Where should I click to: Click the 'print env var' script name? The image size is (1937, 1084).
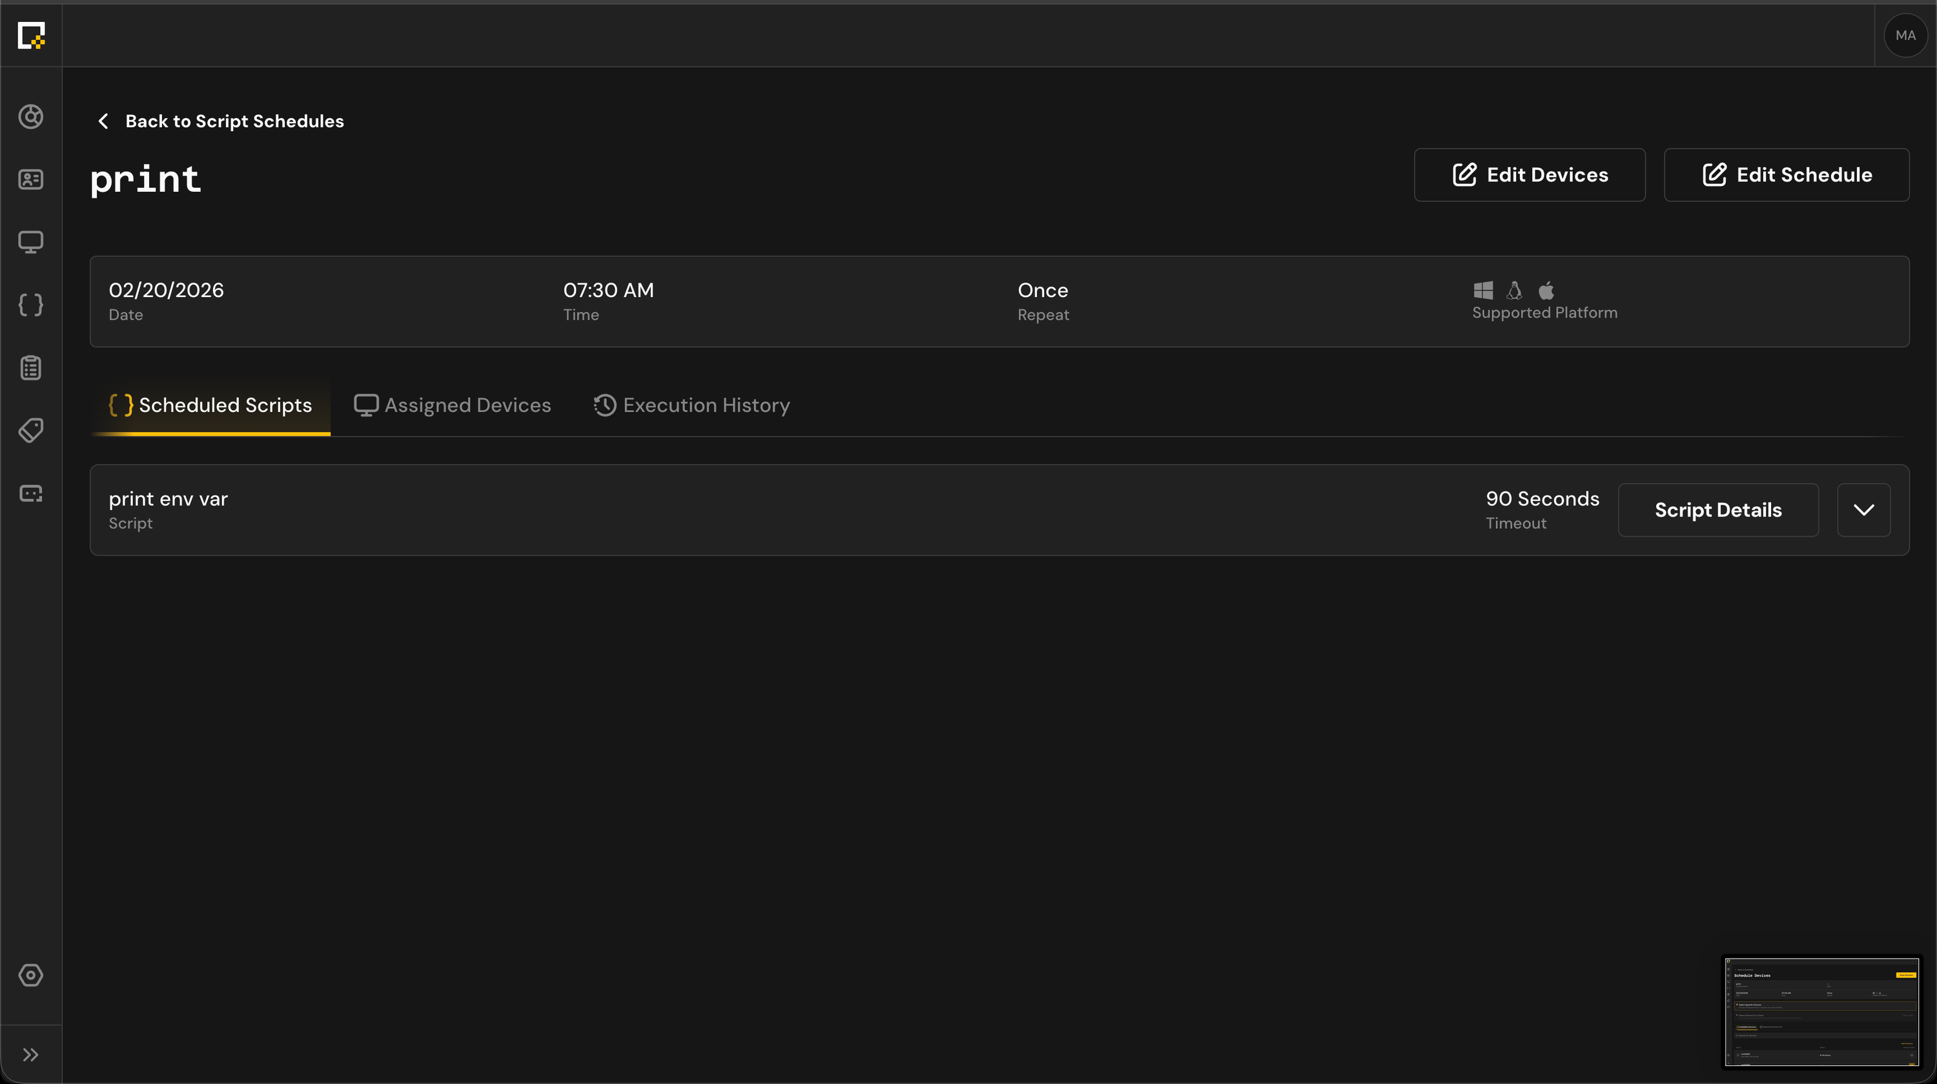169,498
